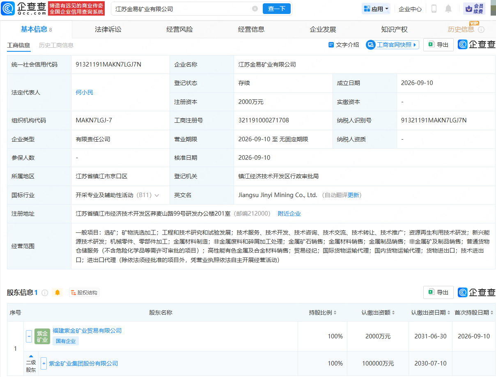This screenshot has height=377, width=496.
Task: Click the company name search input field
Action: coord(183,9)
